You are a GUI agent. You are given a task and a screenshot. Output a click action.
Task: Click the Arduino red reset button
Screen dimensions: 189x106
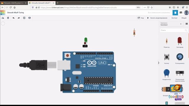pos(67,55)
